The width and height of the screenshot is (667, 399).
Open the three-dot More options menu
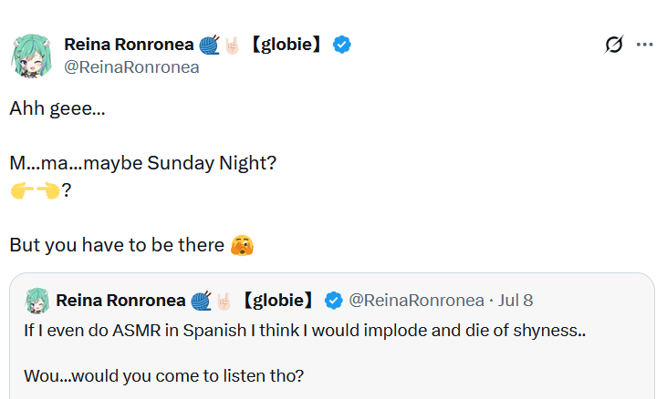[644, 45]
